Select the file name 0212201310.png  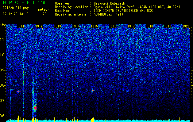[x=16, y=8]
